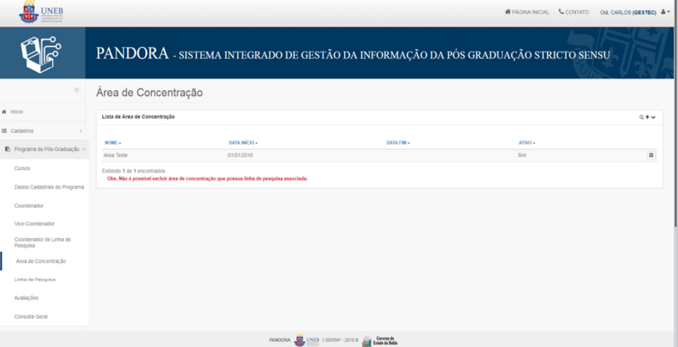
Task: Go to Página Inicial in top bar
Action: [x=527, y=12]
